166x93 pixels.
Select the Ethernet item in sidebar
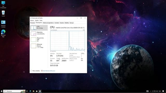point(39,46)
